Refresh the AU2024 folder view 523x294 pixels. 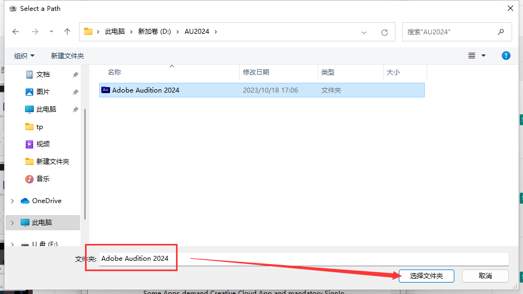pos(385,32)
